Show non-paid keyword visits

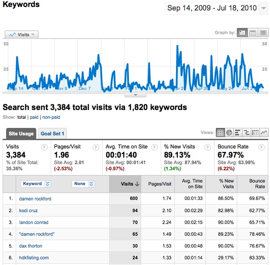[x=51, y=117]
